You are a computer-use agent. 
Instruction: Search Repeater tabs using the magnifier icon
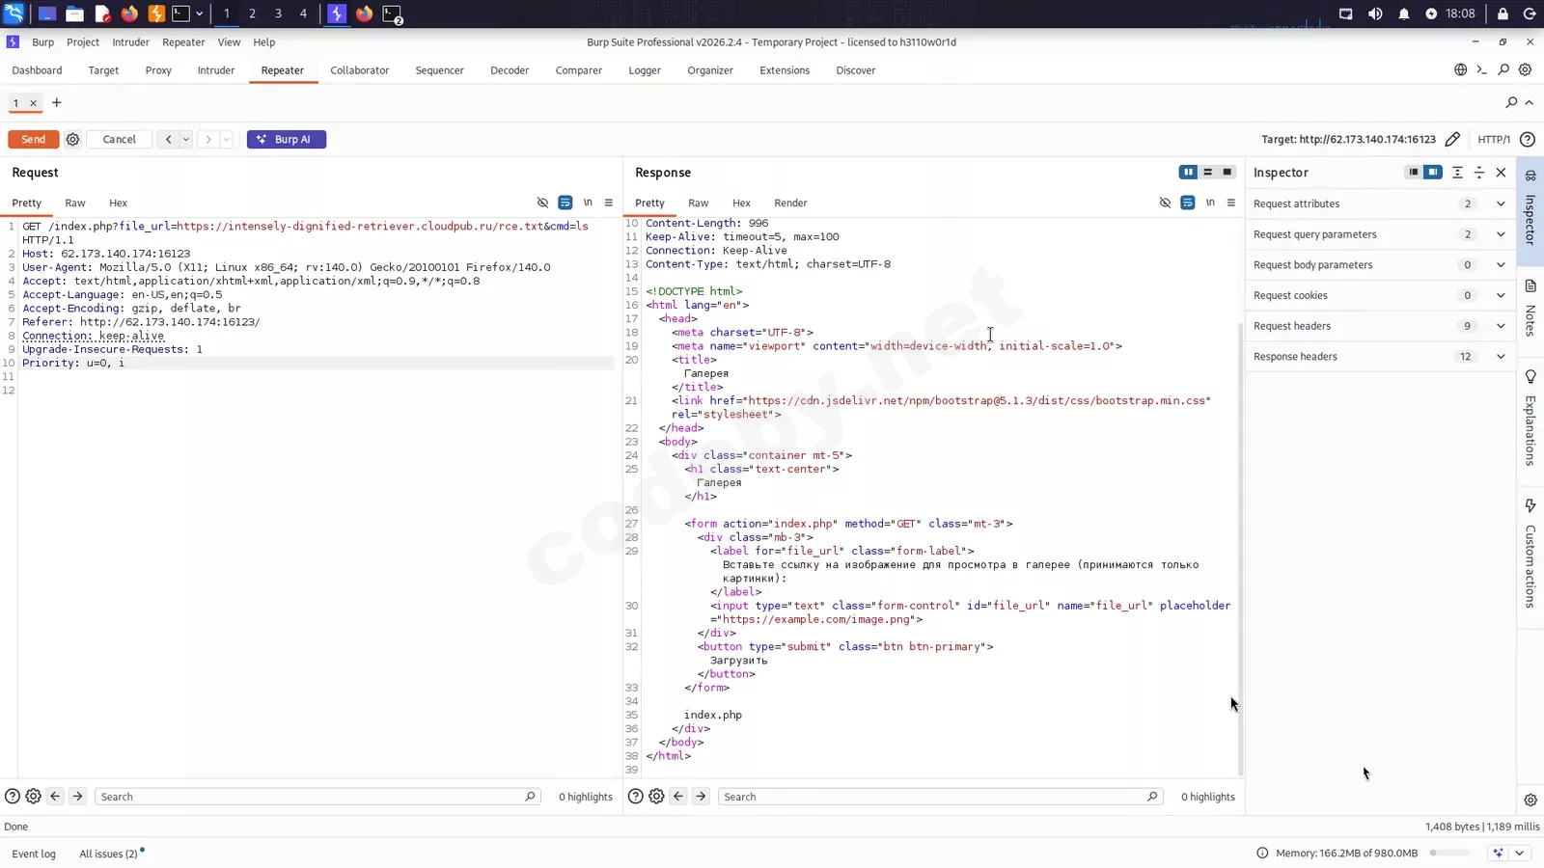(1511, 102)
